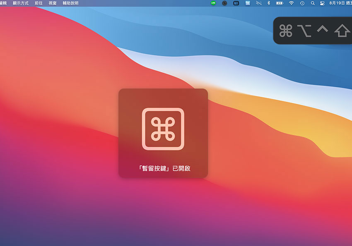Open the 輔助說明 menu
The height and width of the screenshot is (246, 352).
coord(70,3)
